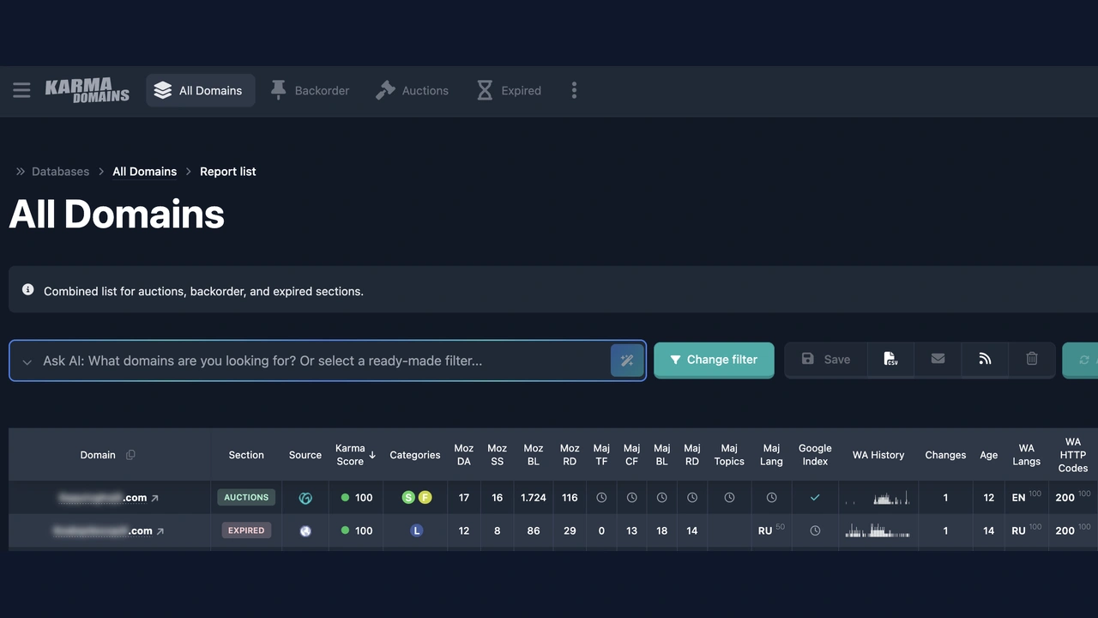Open external link icon in EXPIRED row
Image resolution: width=1098 pixels, height=618 pixels.
point(160,531)
